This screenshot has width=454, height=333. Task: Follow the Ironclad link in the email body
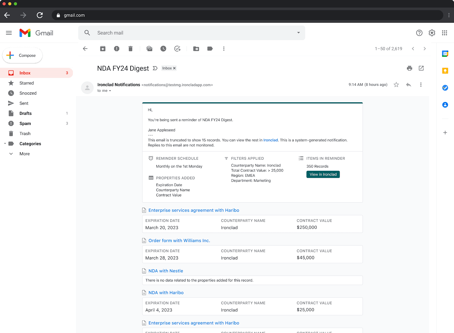click(270, 140)
